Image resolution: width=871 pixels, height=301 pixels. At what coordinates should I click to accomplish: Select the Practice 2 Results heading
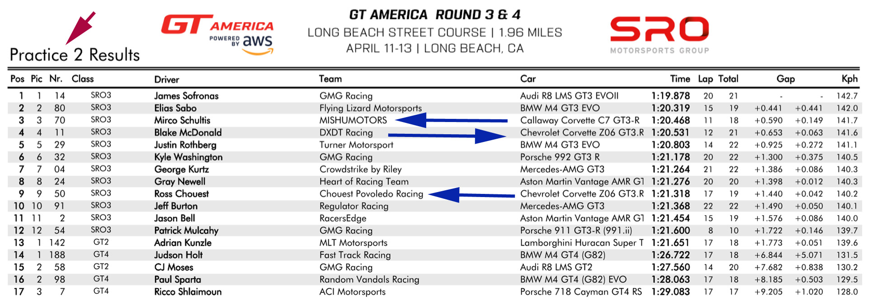click(x=75, y=55)
